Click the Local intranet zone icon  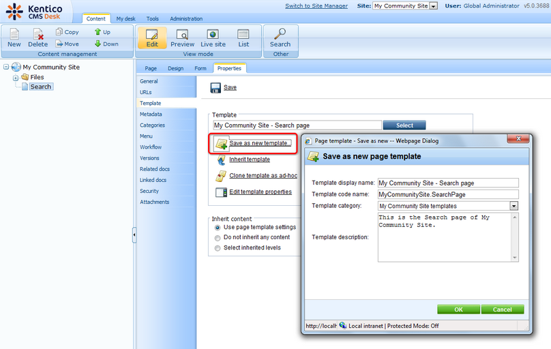[x=343, y=325]
